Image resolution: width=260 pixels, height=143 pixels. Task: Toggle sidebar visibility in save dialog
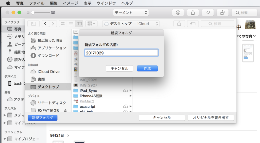tap(34, 23)
